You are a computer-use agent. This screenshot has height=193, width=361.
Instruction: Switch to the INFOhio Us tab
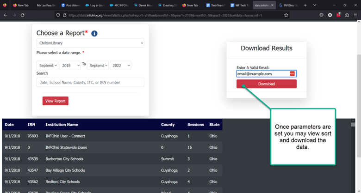pos(288,5)
